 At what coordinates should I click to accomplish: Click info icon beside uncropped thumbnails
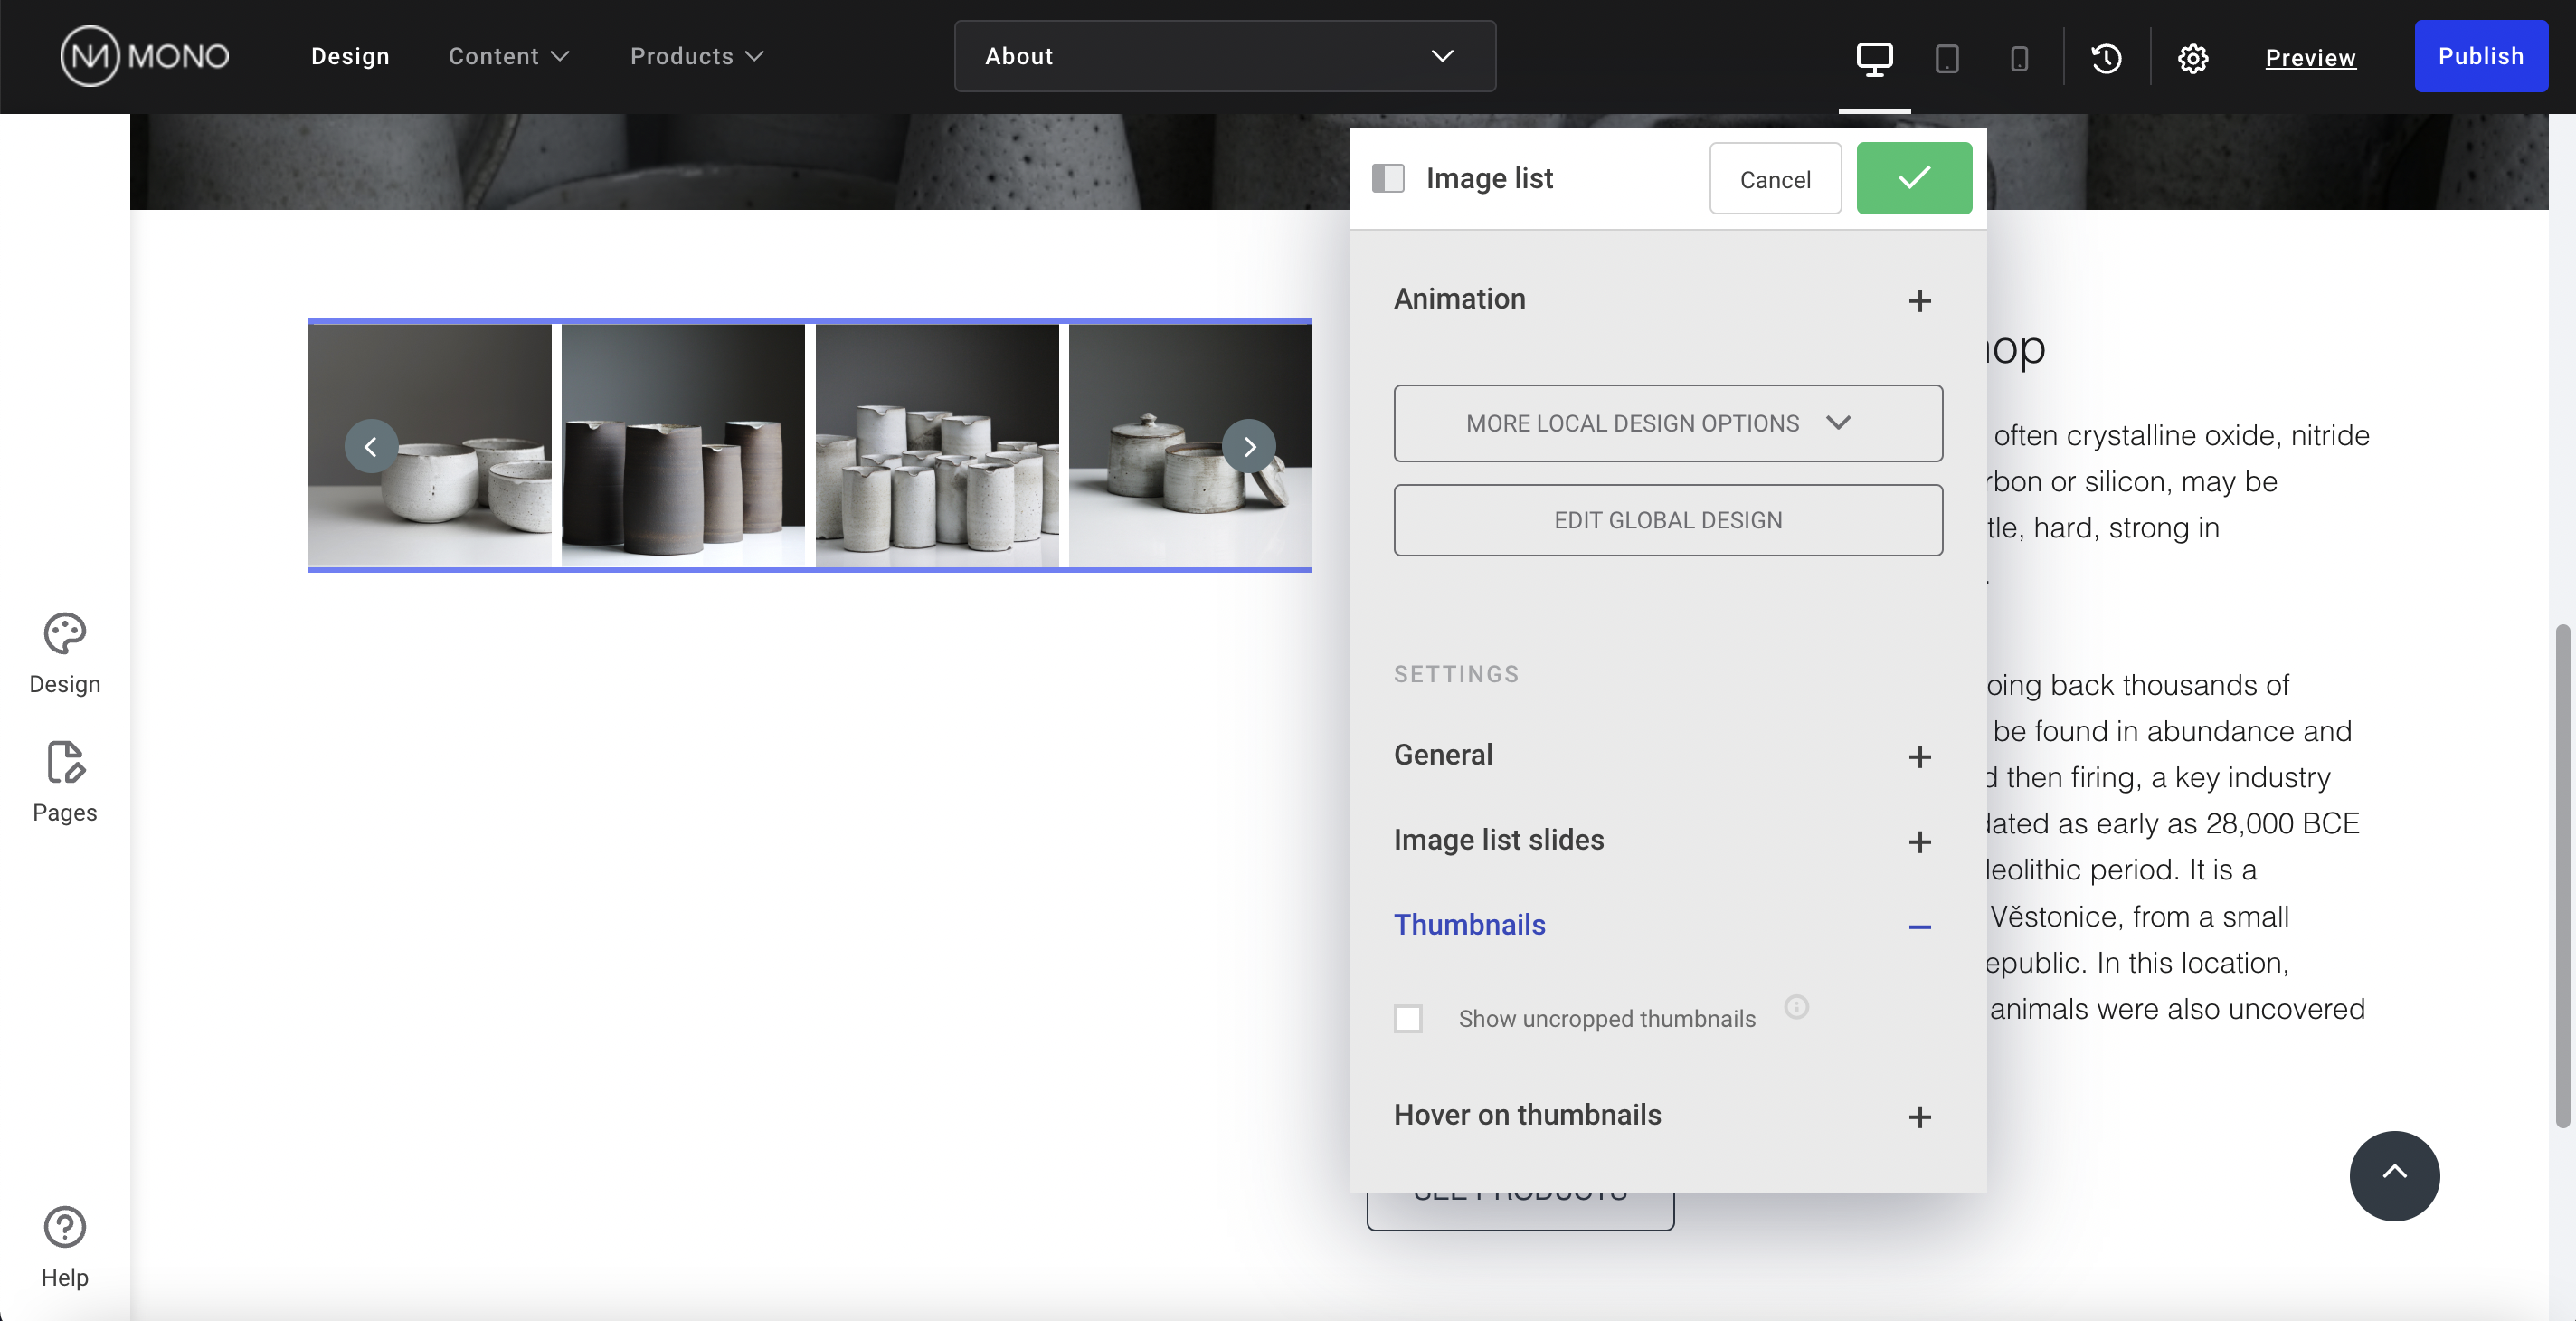[x=1796, y=1006]
